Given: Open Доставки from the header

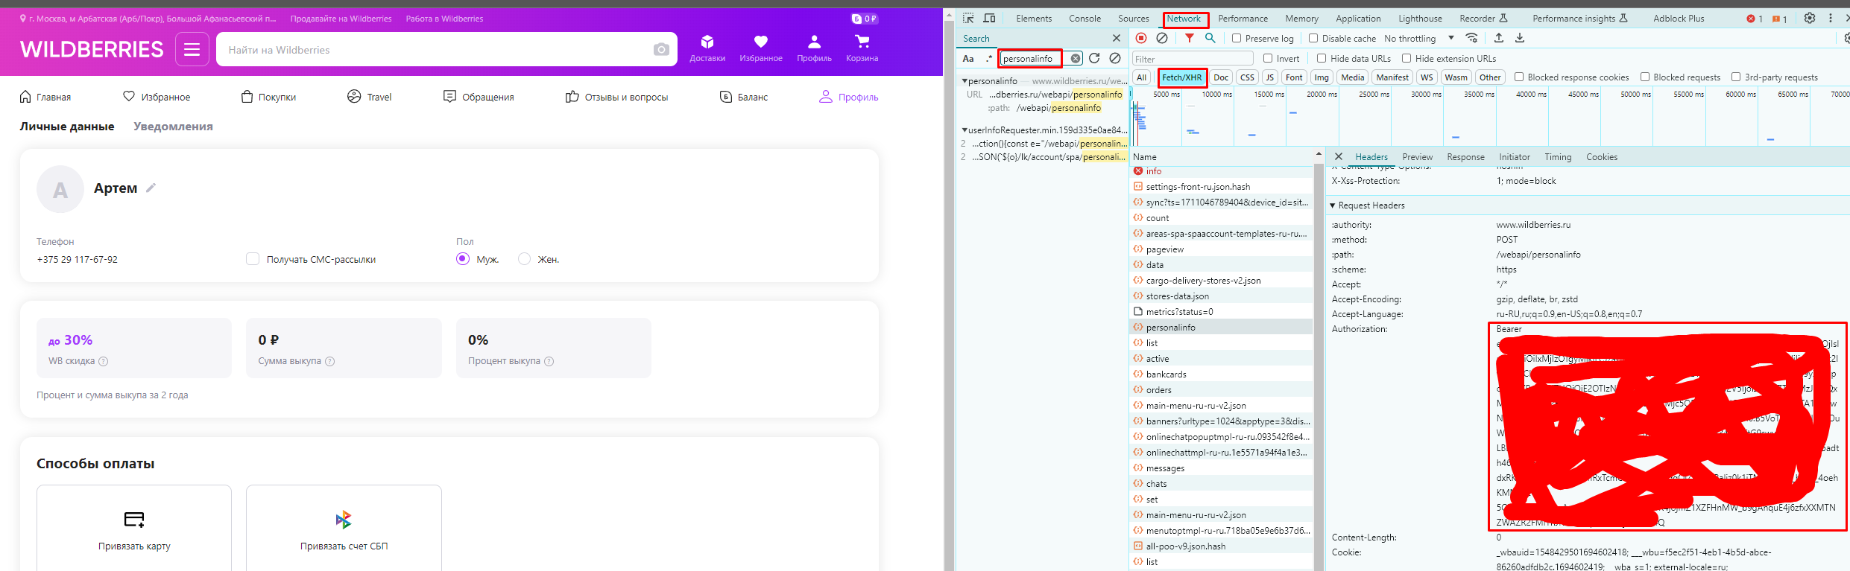Looking at the screenshot, I should coord(707,48).
